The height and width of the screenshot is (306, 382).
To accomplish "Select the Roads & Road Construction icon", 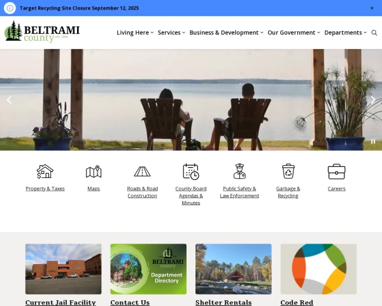I will pos(142,171).
